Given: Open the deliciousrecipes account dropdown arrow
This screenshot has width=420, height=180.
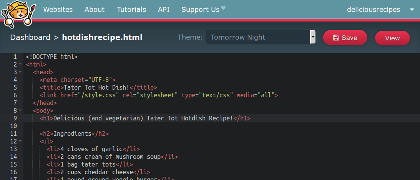Looking at the screenshot, I should (412, 10).
